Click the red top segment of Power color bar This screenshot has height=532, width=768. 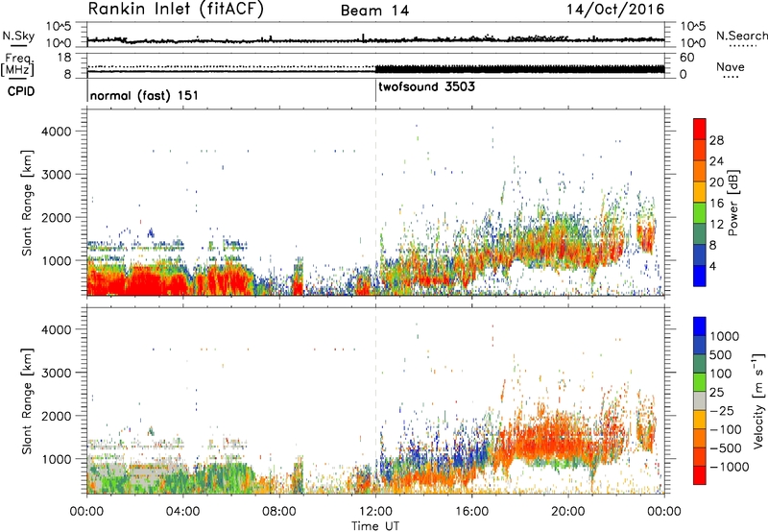pos(700,130)
